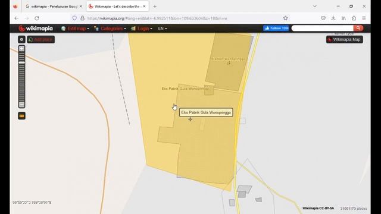The width and height of the screenshot is (381, 214).
Task: Reload the current page
Action: pos(37,18)
